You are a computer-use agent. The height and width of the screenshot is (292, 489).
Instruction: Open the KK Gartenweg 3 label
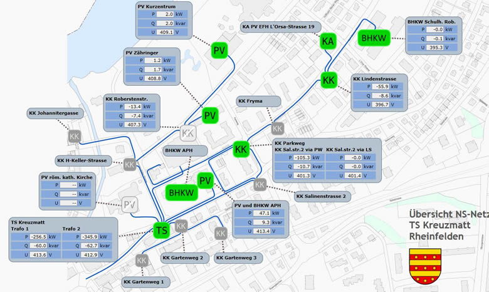pyautogui.click(x=238, y=258)
